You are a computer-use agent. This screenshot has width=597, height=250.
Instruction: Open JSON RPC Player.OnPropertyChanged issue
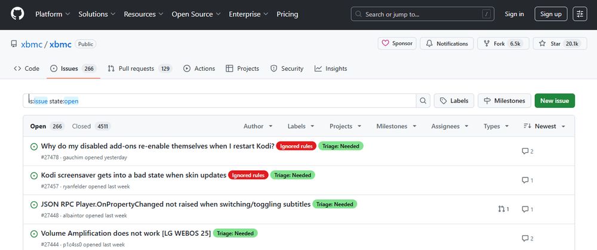point(176,205)
